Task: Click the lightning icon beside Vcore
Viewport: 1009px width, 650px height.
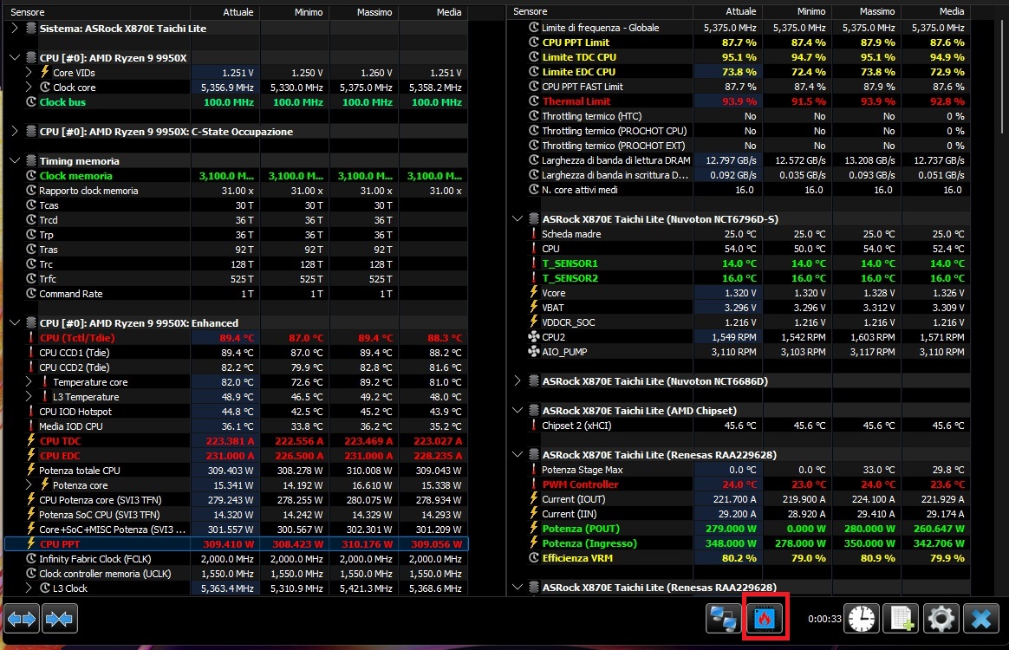Action: [533, 292]
